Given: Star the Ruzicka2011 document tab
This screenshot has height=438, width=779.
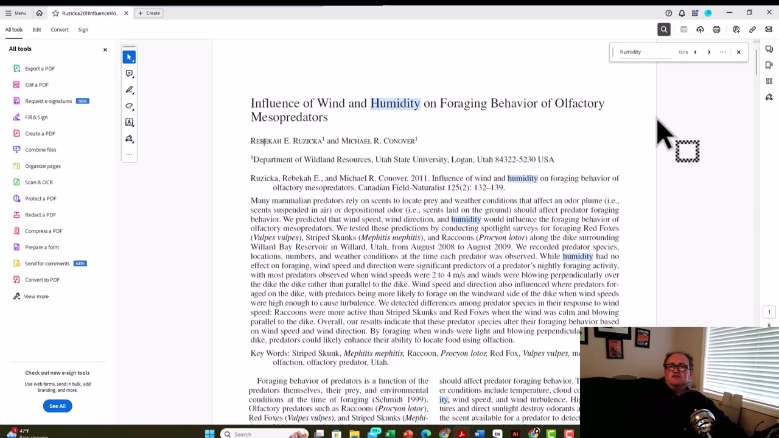Looking at the screenshot, I should (55, 13).
